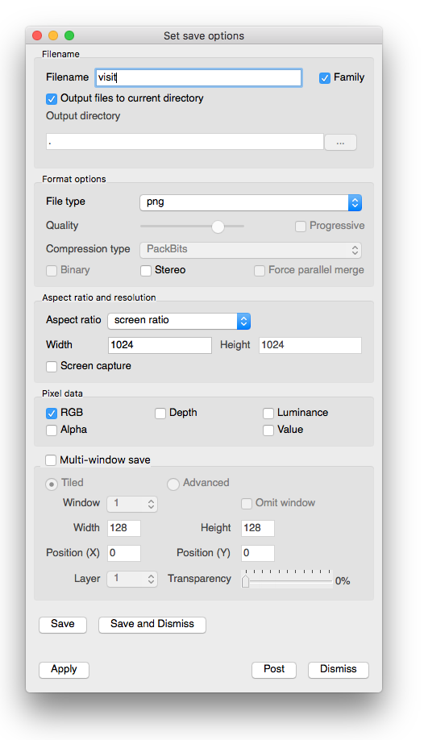Uncheck the RGB pixel data checkbox
Viewport: 424px width, 740px height.
52,414
